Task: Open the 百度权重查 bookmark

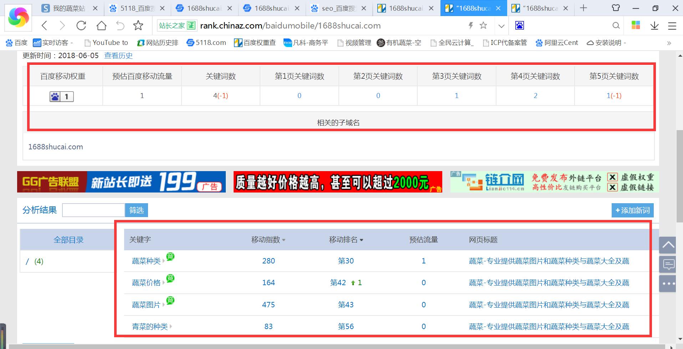Action: [x=255, y=42]
